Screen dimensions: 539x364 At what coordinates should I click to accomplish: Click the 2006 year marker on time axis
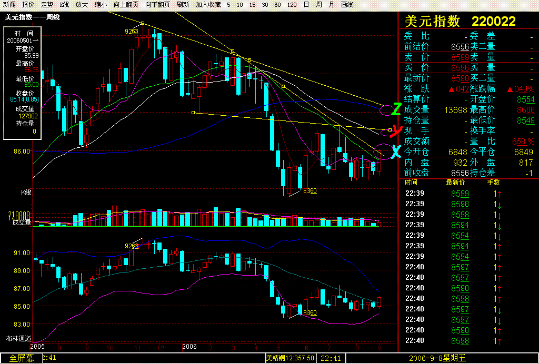coord(189,347)
